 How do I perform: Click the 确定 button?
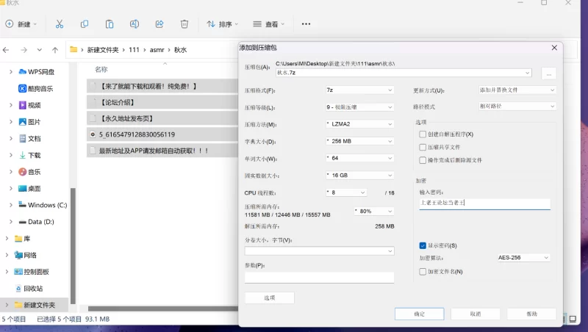coord(419,314)
